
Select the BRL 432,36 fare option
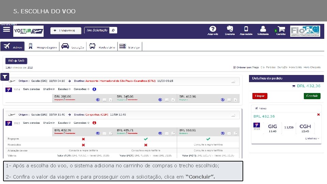point(63,130)
